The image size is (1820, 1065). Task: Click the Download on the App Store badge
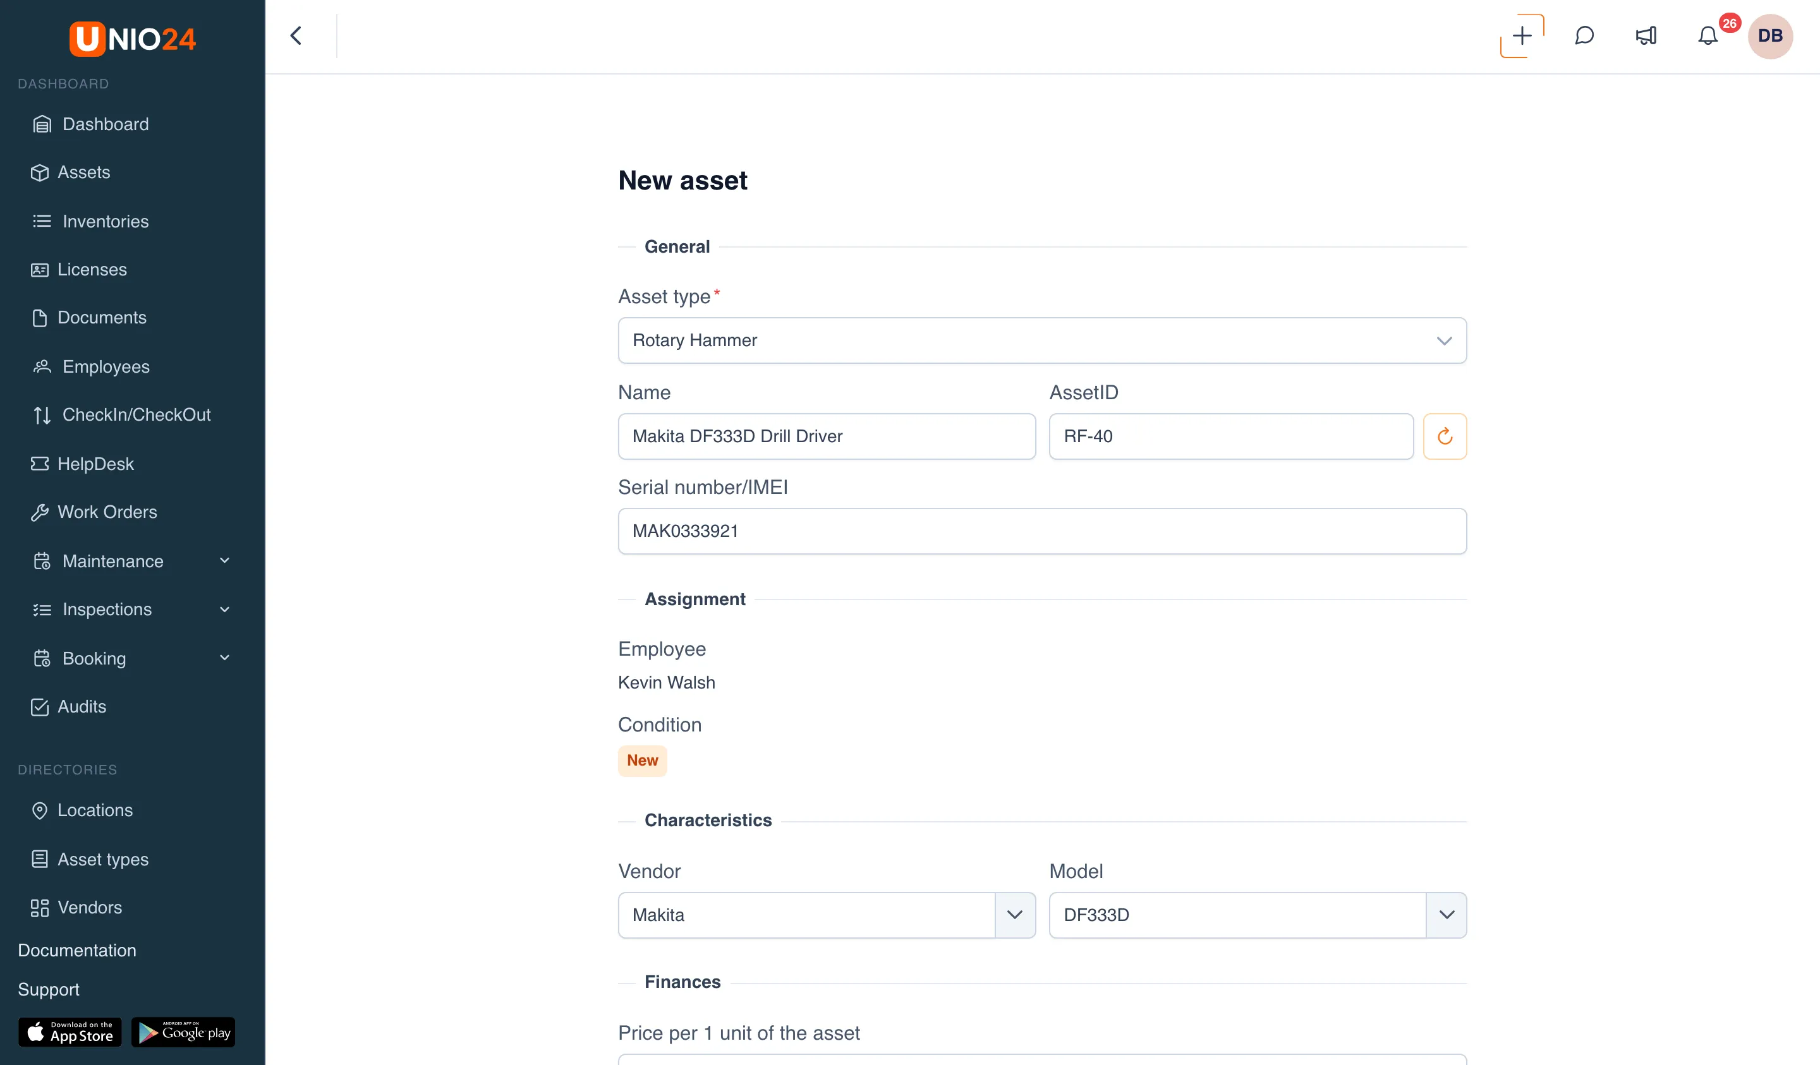(70, 1033)
